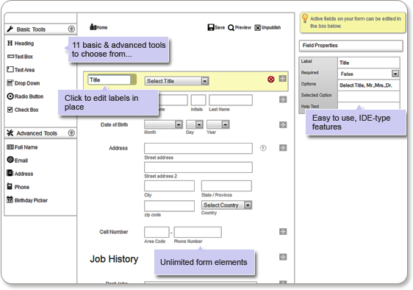This screenshot has width=413, height=290.
Task: Collapse the Basic Tools panel
Action: point(71,29)
